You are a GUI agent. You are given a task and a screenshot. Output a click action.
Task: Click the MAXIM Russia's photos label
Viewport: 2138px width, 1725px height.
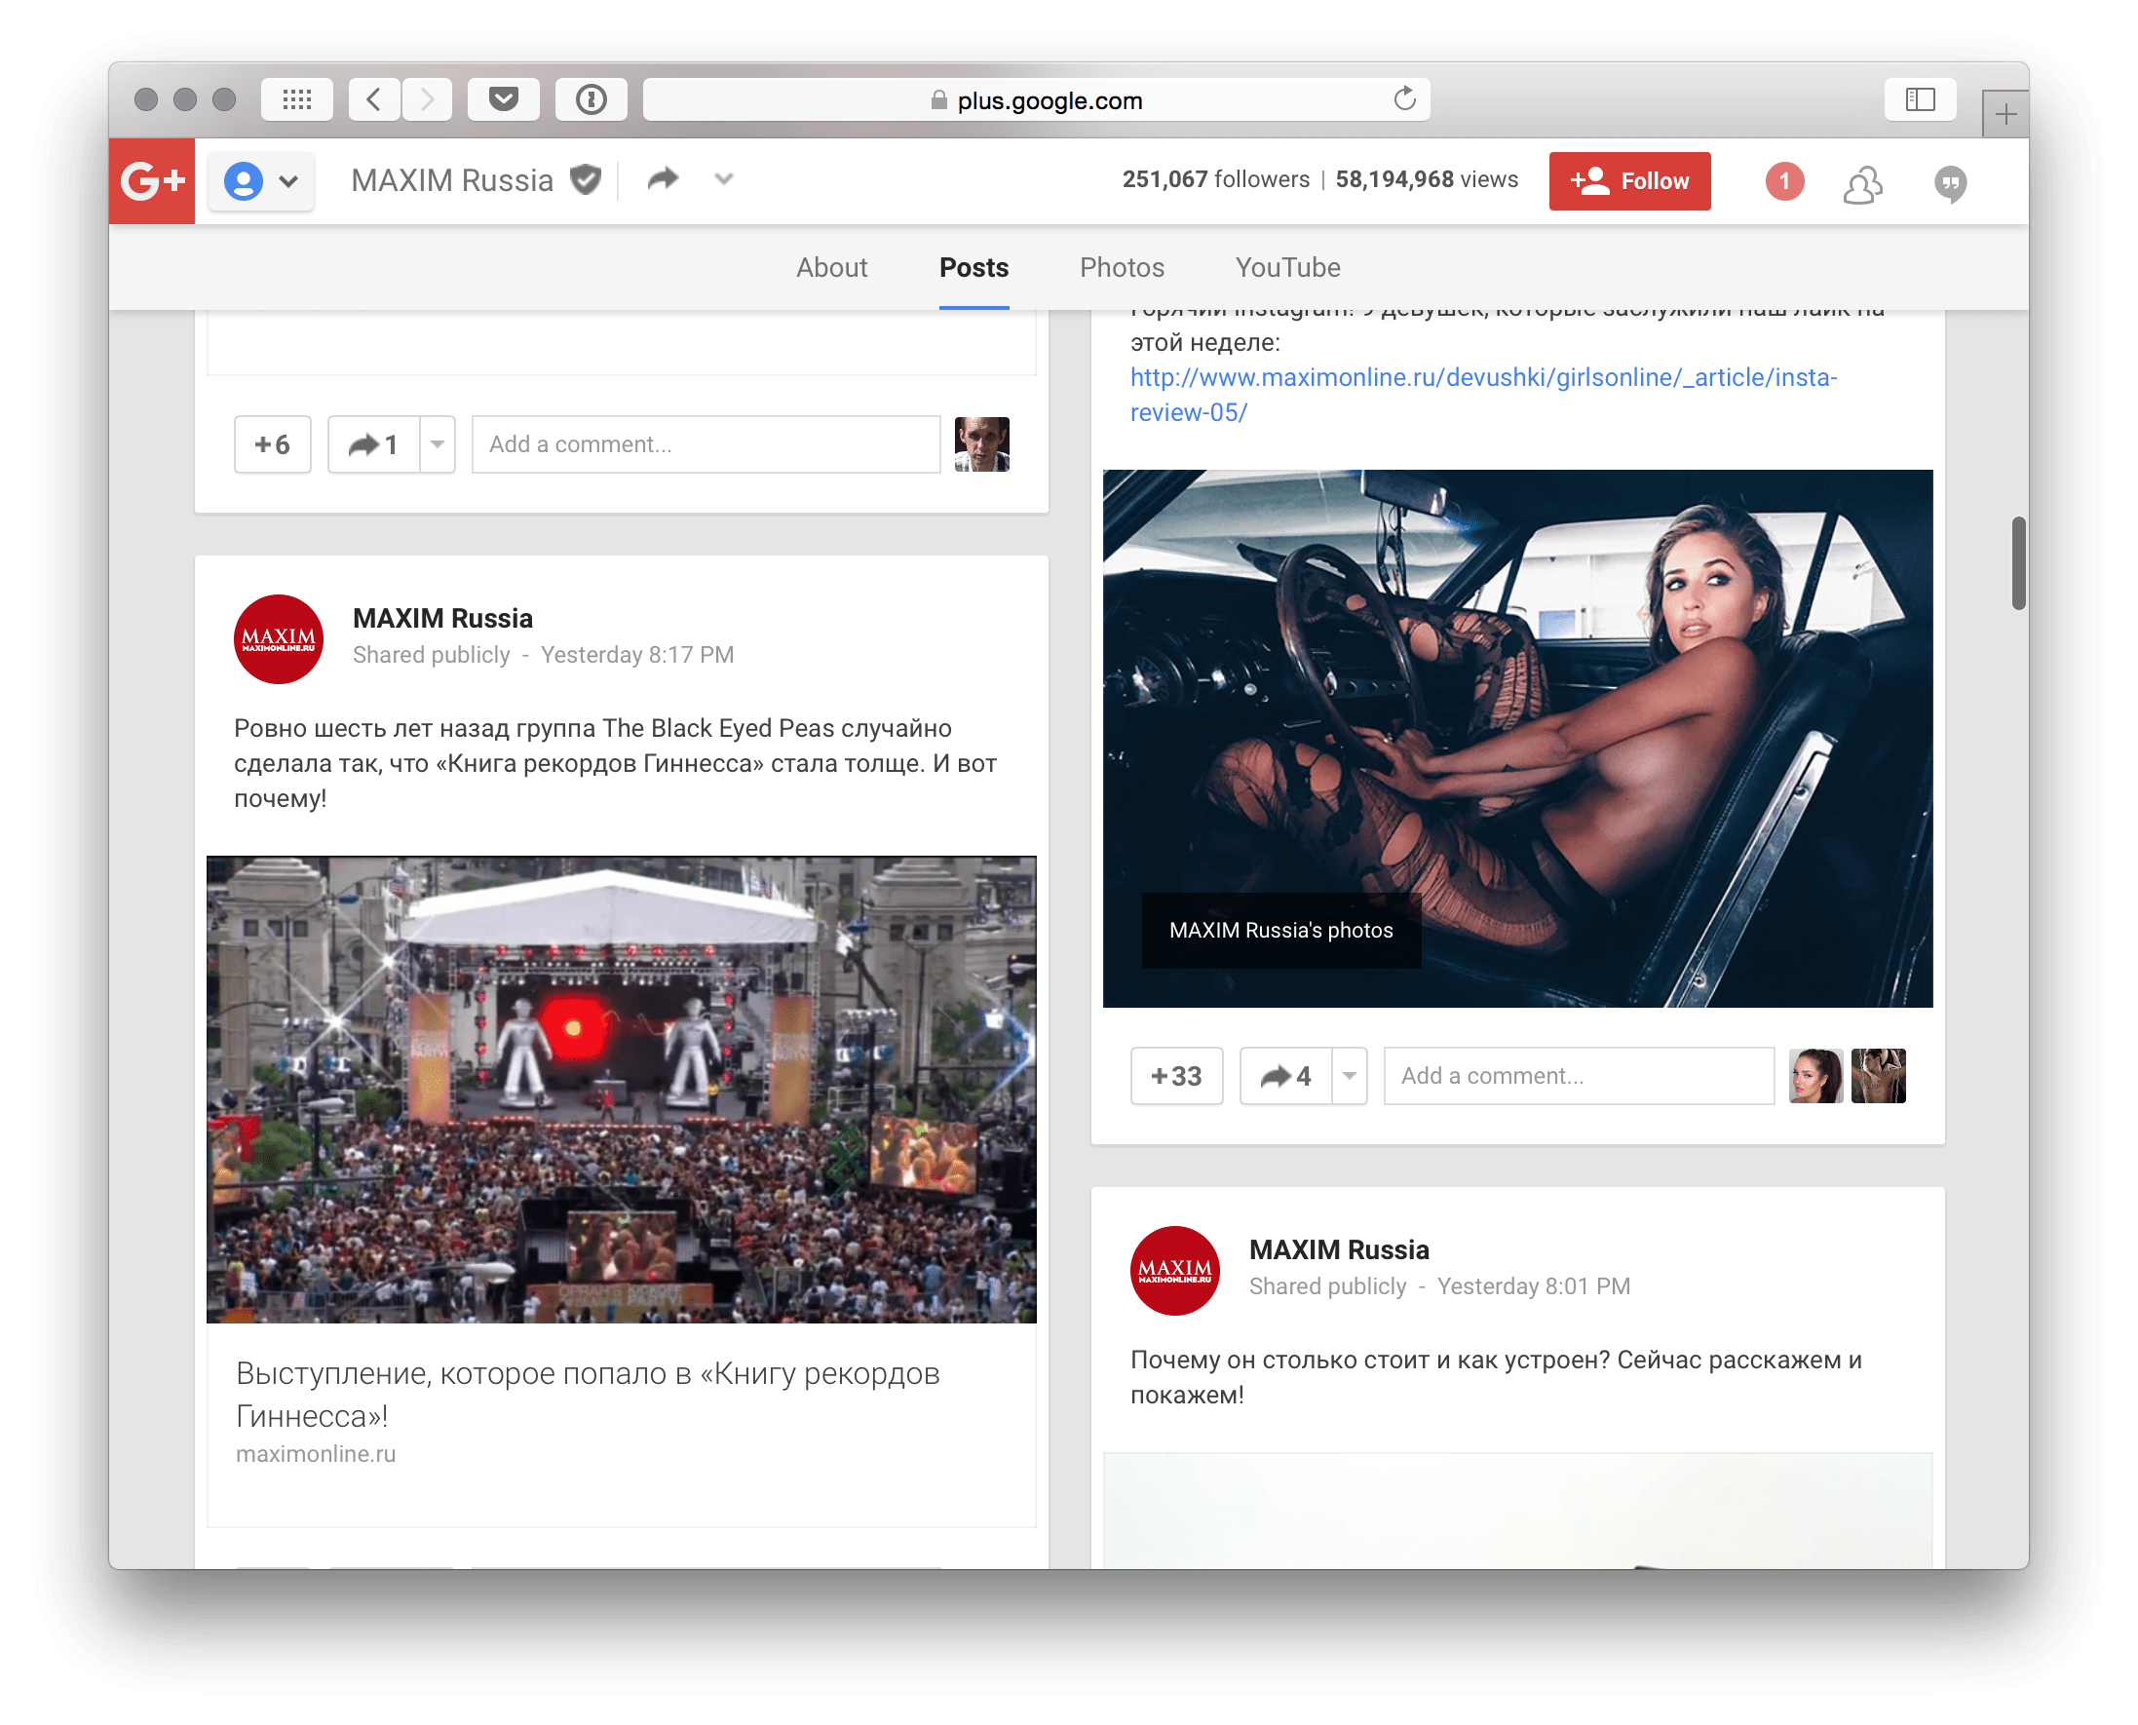point(1280,930)
